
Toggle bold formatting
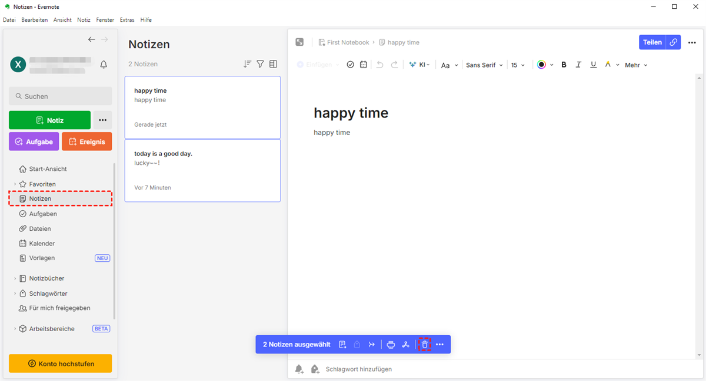coord(564,65)
